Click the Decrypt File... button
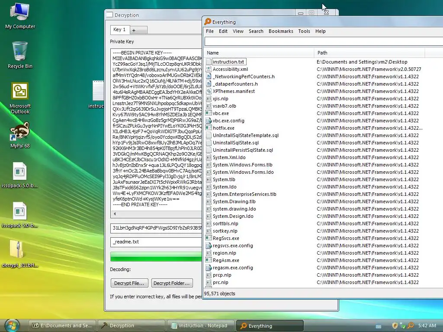This screenshot has width=443, height=332. click(129, 283)
